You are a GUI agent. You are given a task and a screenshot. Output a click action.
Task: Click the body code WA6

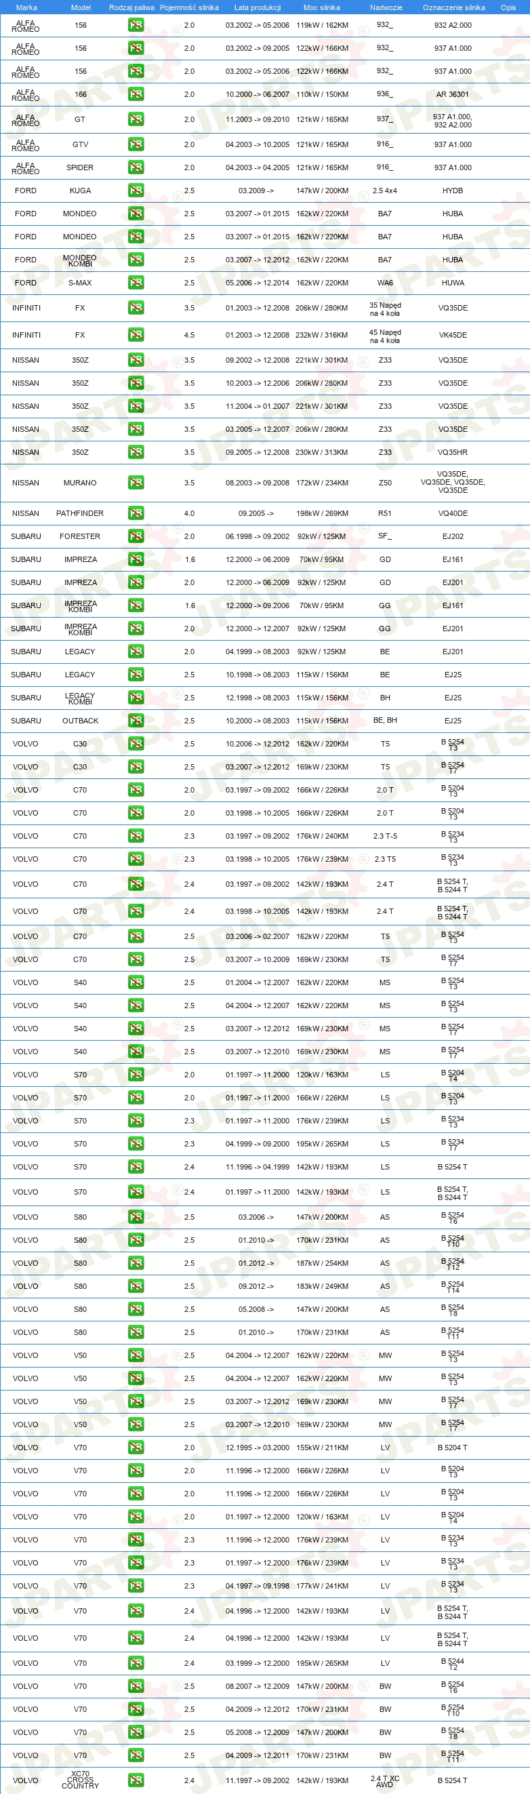coord(385,283)
